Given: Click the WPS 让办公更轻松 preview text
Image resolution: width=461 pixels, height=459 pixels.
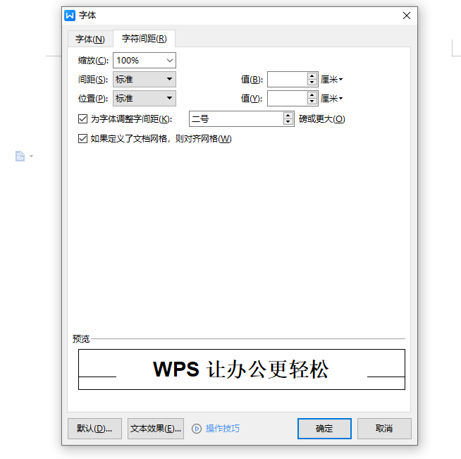Looking at the screenshot, I should [241, 369].
